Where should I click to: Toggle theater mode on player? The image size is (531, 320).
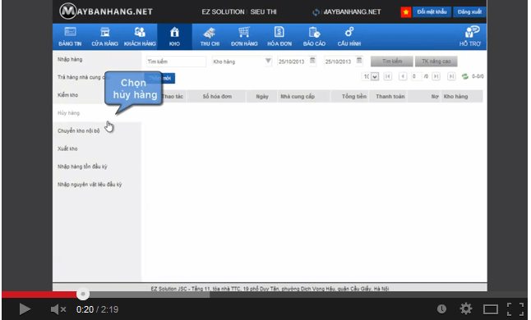(491, 309)
